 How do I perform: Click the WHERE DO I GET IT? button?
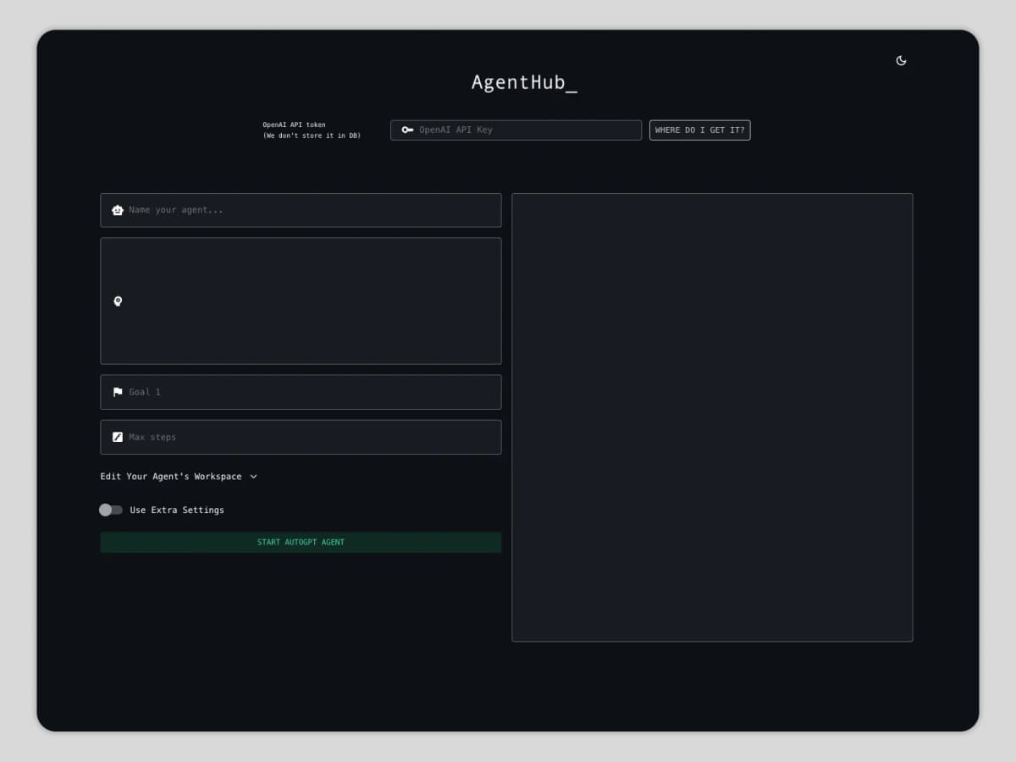pos(699,130)
